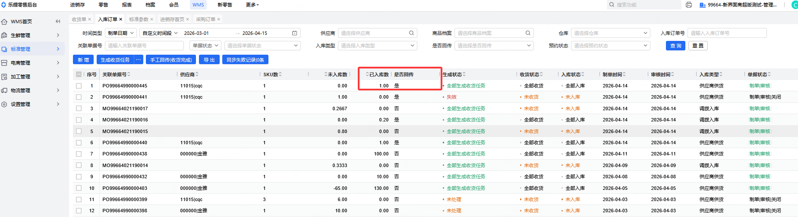Open the 请选择单据状态 dropdown

click(x=262, y=46)
